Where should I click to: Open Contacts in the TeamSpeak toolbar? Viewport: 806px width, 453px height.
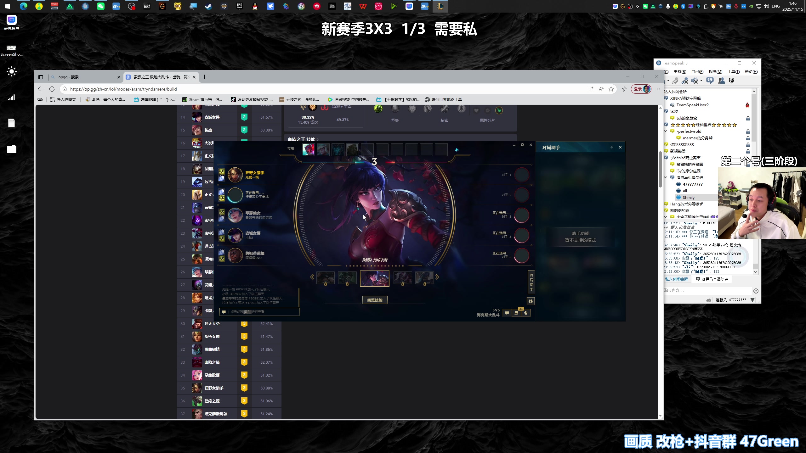coord(722,81)
